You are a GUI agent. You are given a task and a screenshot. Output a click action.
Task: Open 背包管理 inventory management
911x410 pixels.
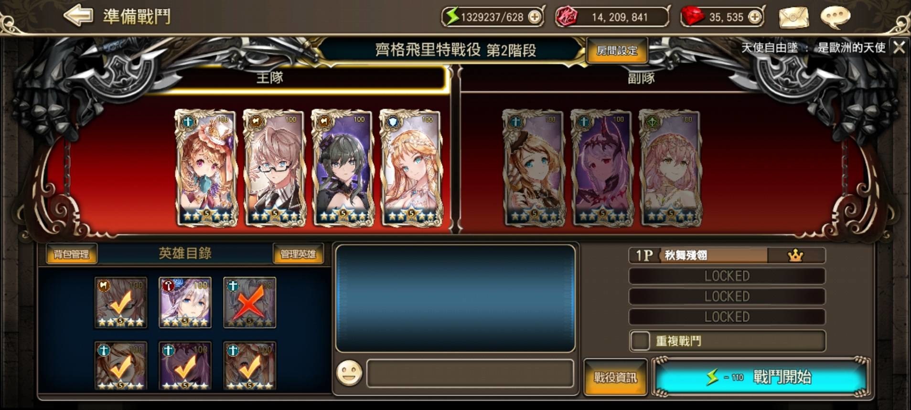coord(71,254)
